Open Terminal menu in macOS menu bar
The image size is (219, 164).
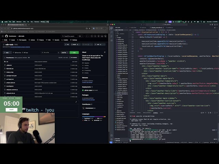tap(37, 22)
